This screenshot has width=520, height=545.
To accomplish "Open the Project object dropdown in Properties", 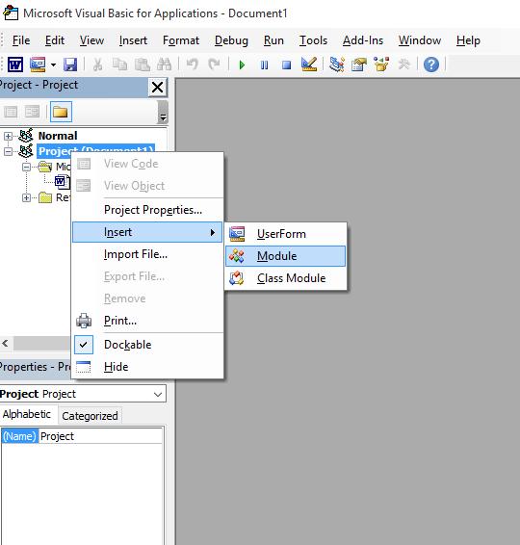I will [158, 395].
